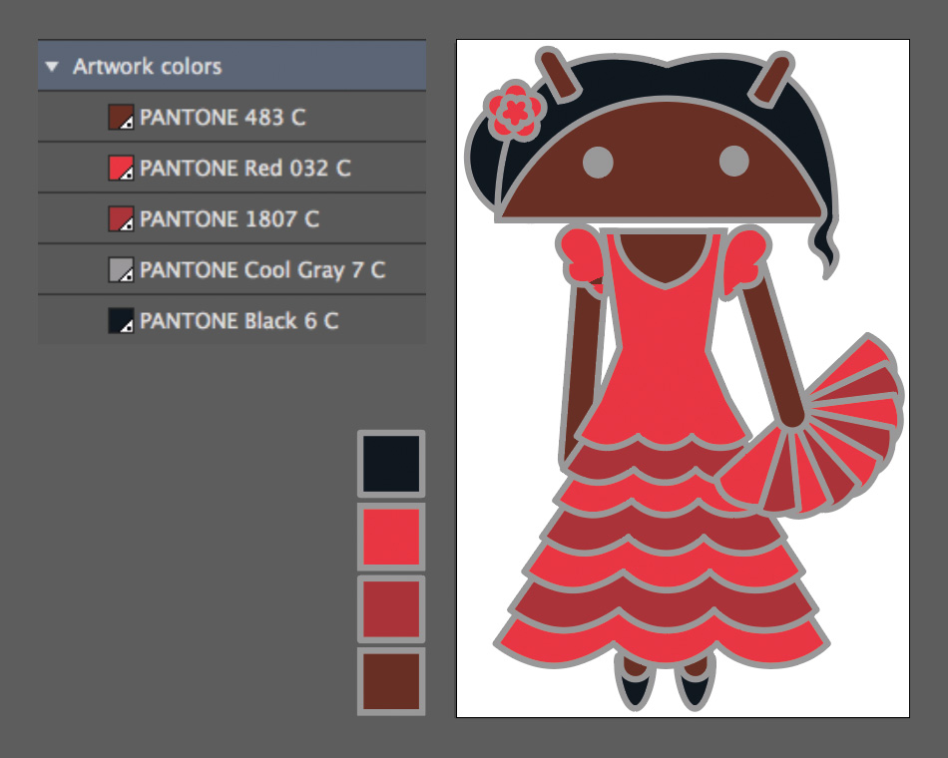
Task: Select the PANTONE 483 C label
Action: [x=223, y=118]
